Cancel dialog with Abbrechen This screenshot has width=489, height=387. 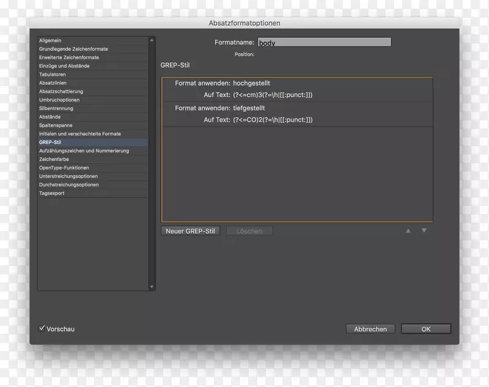pos(370,329)
